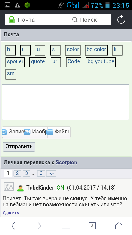
Task: Open the sm smileys button
Action: (11, 74)
